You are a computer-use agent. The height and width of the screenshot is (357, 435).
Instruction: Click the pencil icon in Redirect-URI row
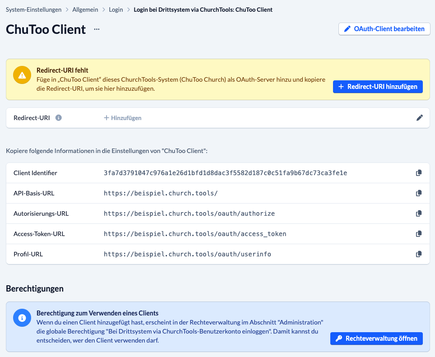pos(419,118)
